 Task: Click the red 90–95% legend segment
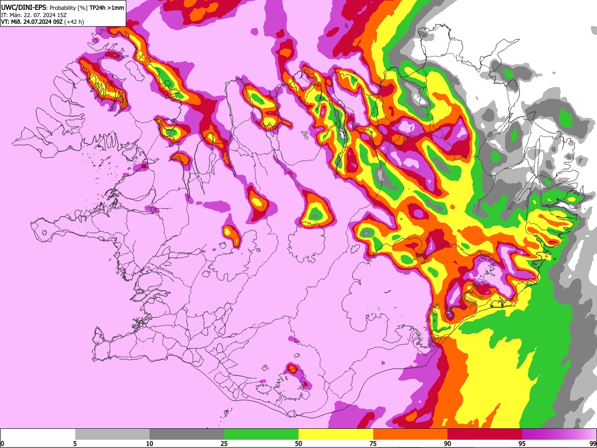485,435
